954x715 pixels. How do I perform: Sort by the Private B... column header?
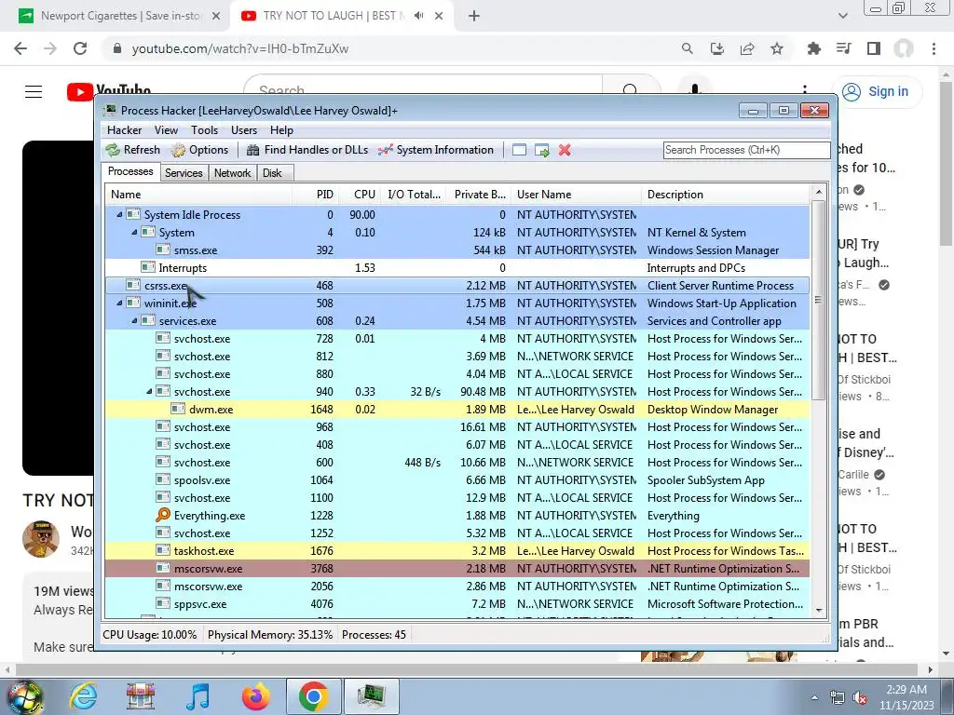480,195
